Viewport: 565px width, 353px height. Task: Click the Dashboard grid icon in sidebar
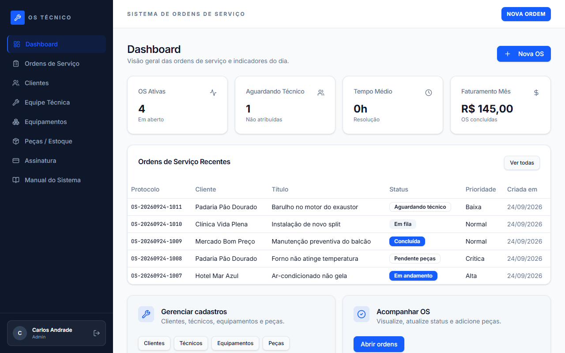(x=17, y=44)
